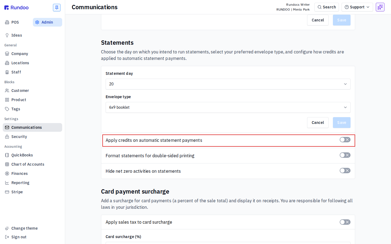The image size is (391, 244).
Task: Click Change theme text
Action: point(24,228)
